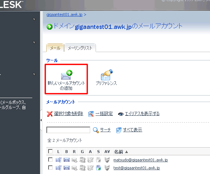
Task: Click the S column header
Action: [98, 152]
